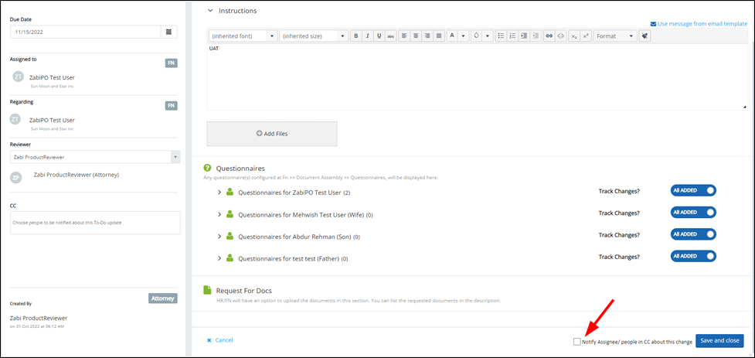Click the Save and close button
755x358 pixels.
[x=719, y=341]
